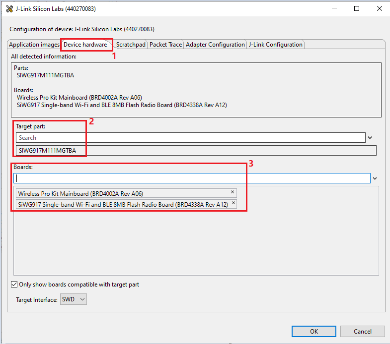Click inside the Boards text input

point(193,178)
